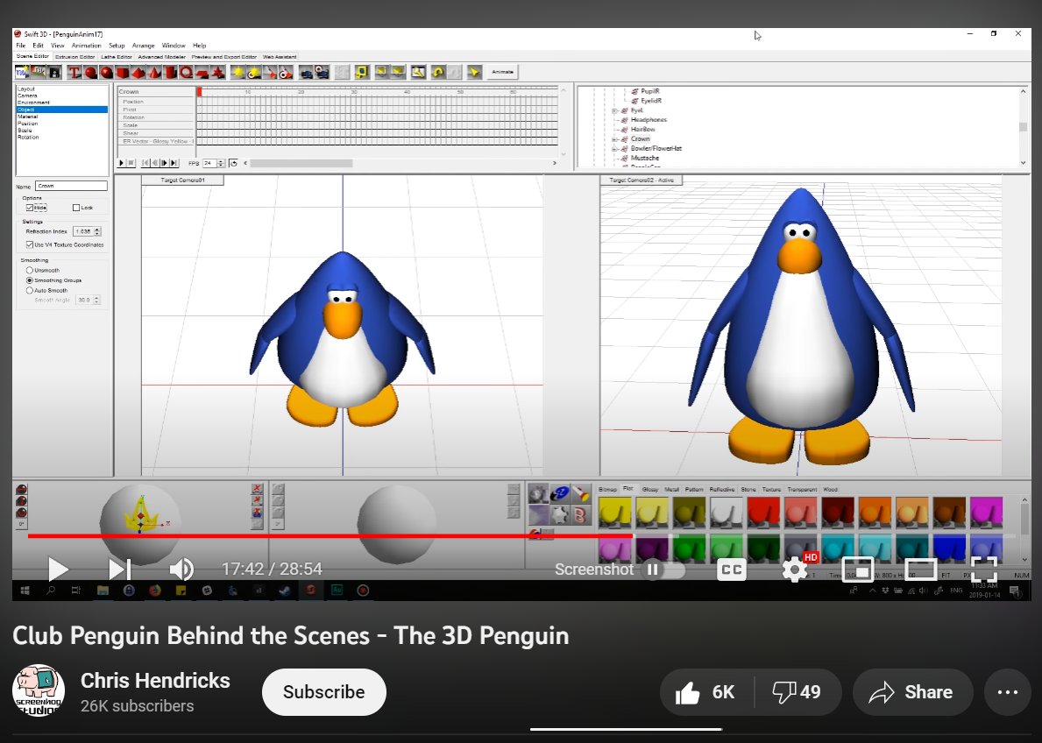Viewport: 1042px width, 743px height.
Task: Select the Auto Smooth radio button
Action: coord(29,290)
